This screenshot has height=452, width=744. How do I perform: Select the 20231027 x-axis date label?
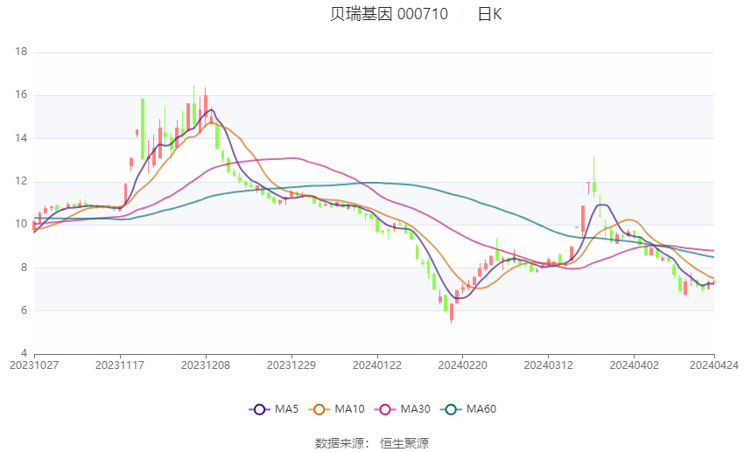click(x=34, y=365)
